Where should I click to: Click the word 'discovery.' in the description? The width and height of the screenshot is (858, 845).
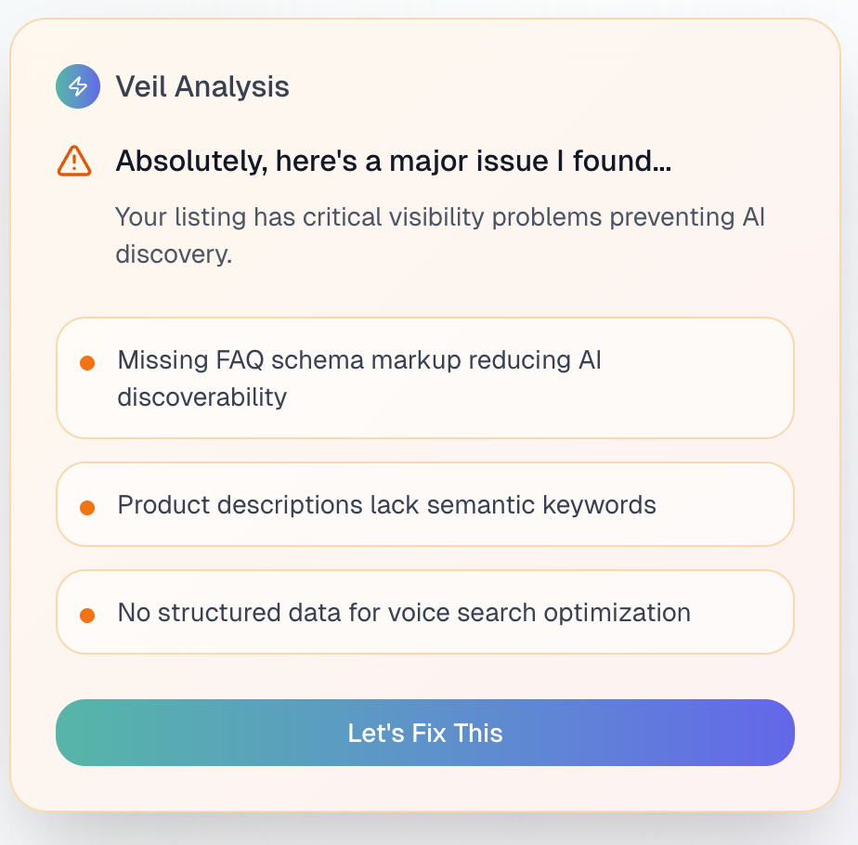point(173,254)
